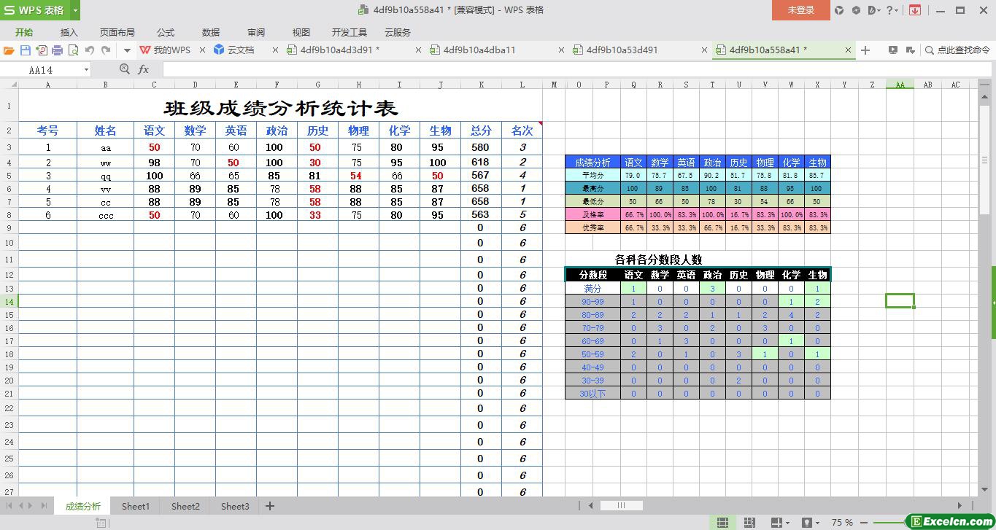This screenshot has height=530, width=996.
Task: Zoom out with the minus button
Action: tap(865, 523)
